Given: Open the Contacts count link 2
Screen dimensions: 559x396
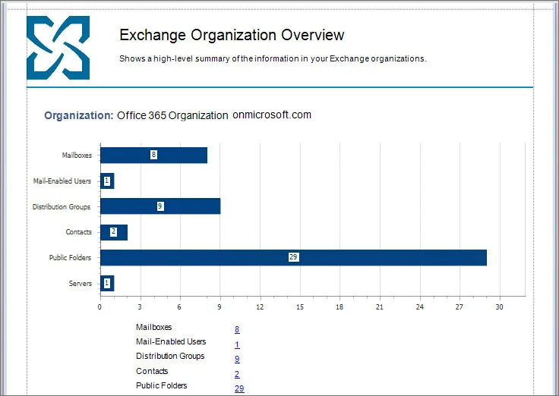Looking at the screenshot, I should 237,374.
